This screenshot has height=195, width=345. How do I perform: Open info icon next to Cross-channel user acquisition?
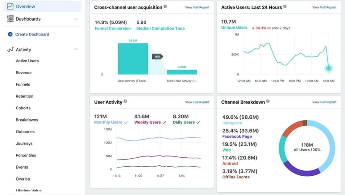[165, 6]
